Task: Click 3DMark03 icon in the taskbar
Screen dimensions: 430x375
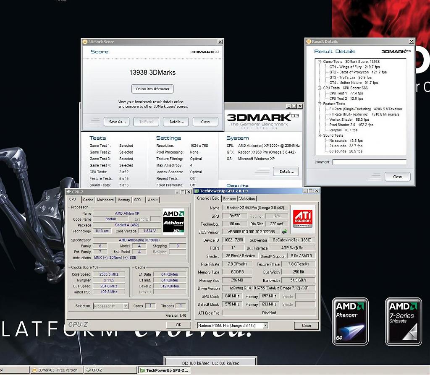Action: (x=34, y=370)
